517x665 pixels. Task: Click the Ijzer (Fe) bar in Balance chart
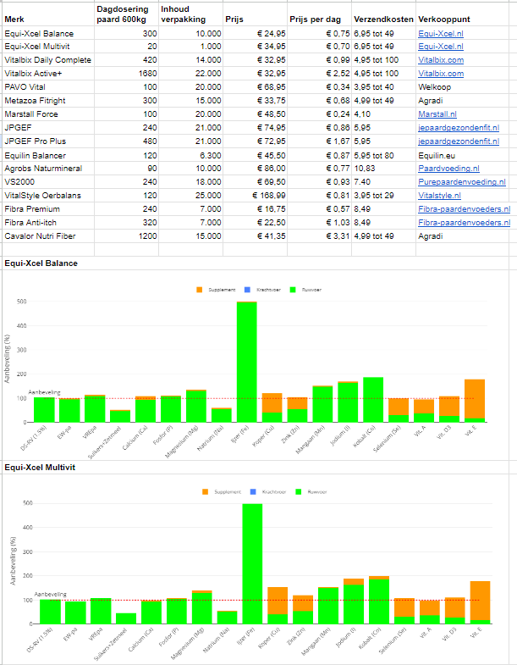[246, 362]
